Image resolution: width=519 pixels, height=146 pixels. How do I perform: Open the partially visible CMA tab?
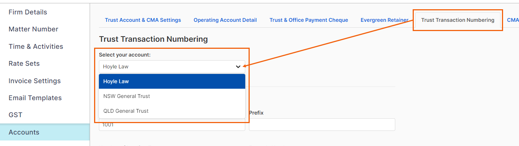coord(513,20)
